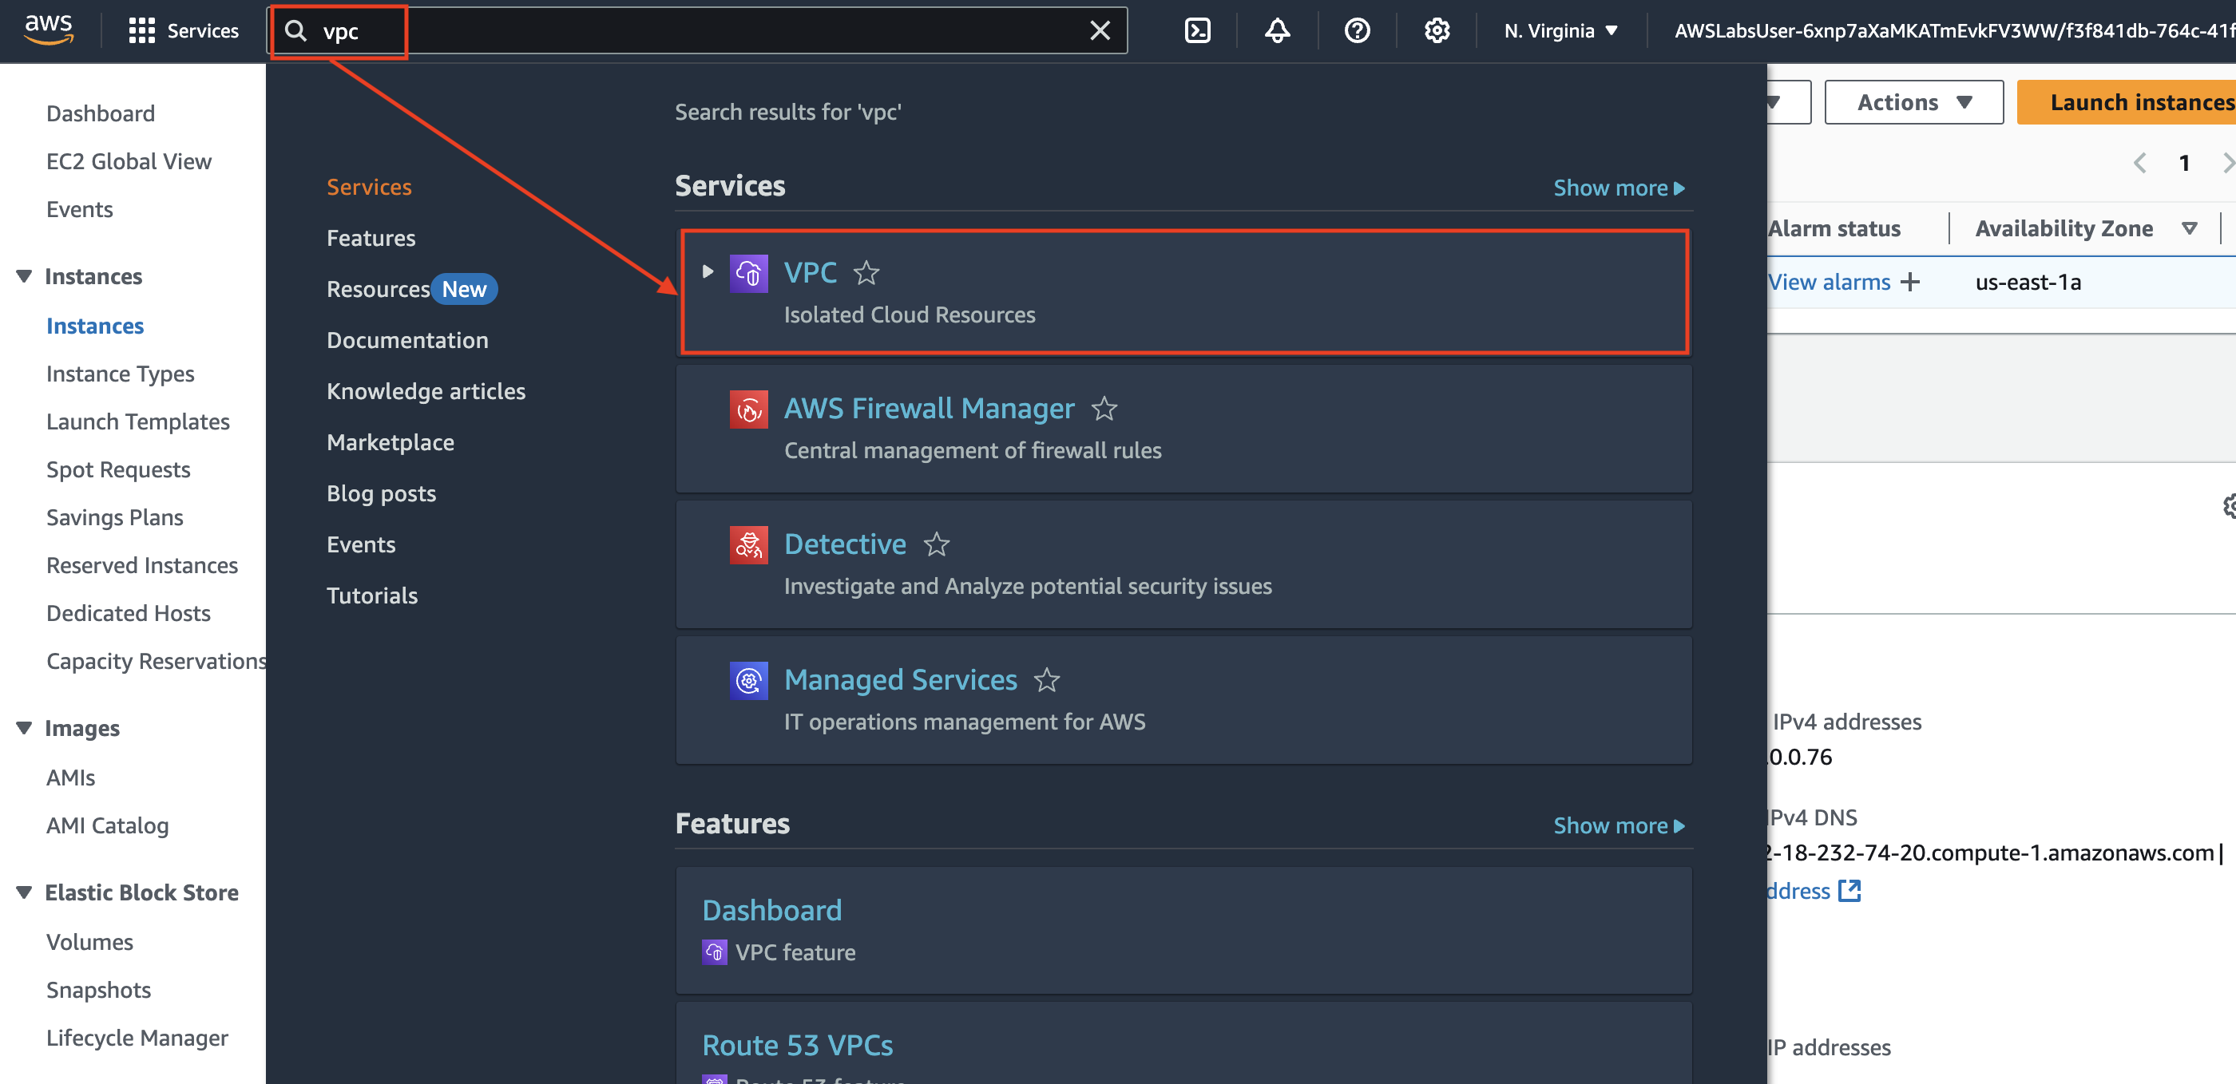The width and height of the screenshot is (2236, 1084).
Task: Toggle favorite star for Managed Services
Action: 1047,680
